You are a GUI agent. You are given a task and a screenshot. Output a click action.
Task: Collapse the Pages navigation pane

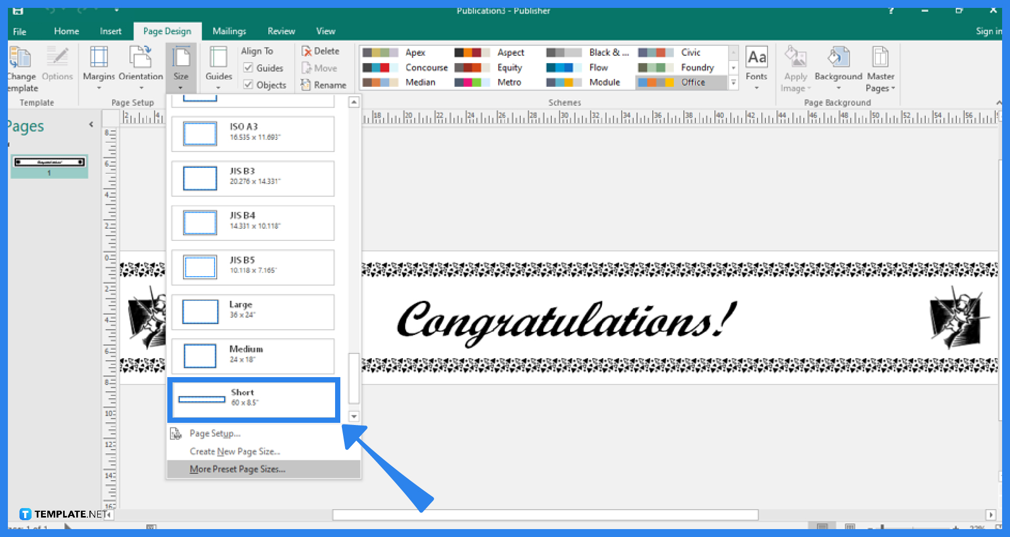click(x=91, y=125)
